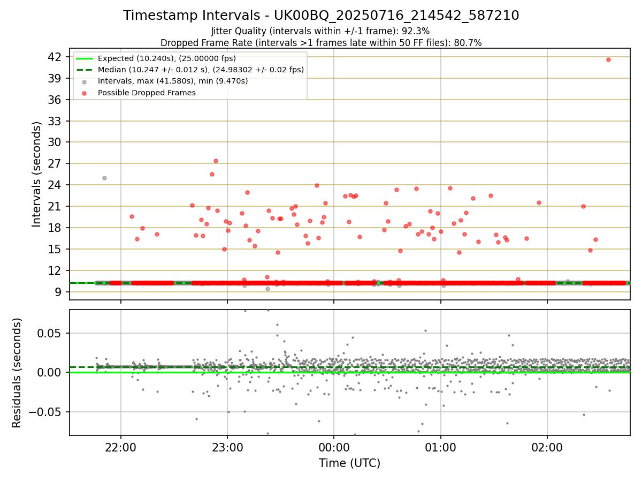Click the '00:00' x-axis tick label
This screenshot has height=482, width=642.
point(334,447)
